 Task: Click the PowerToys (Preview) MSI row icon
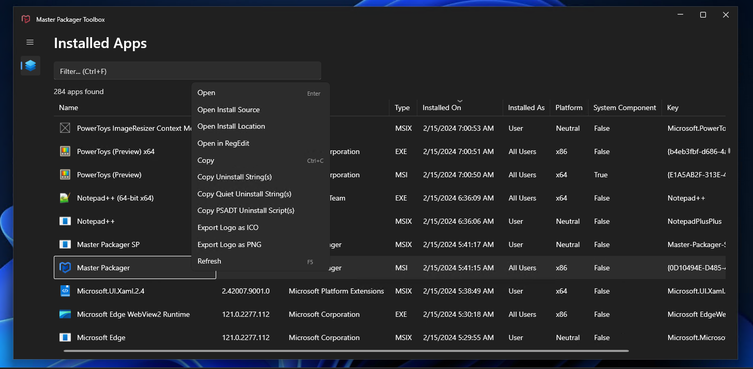pyautogui.click(x=65, y=175)
